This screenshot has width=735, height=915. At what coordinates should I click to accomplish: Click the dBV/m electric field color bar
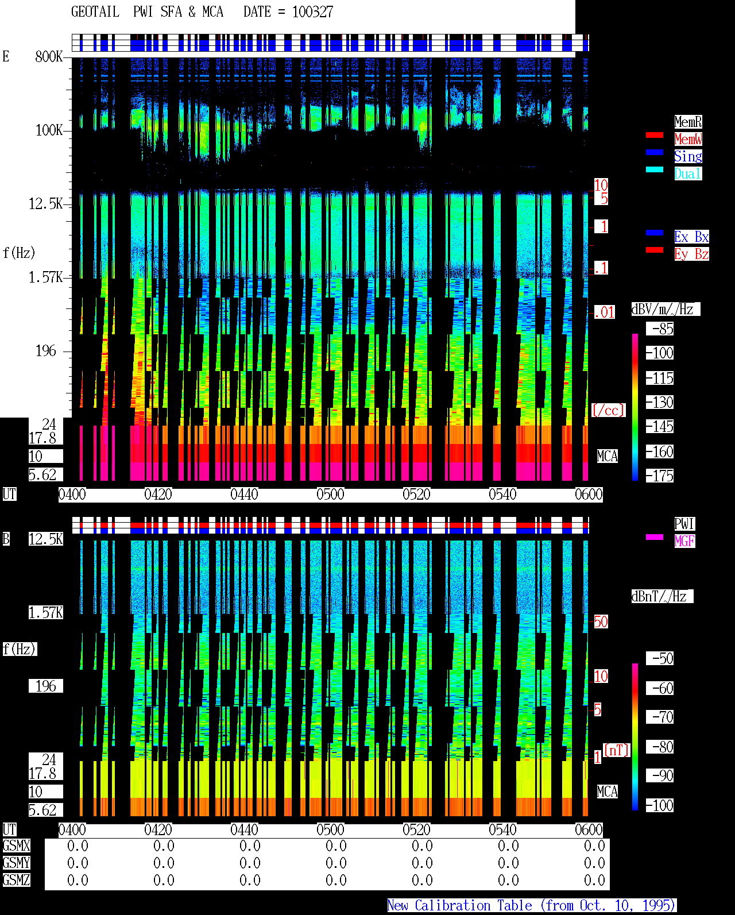coord(635,407)
